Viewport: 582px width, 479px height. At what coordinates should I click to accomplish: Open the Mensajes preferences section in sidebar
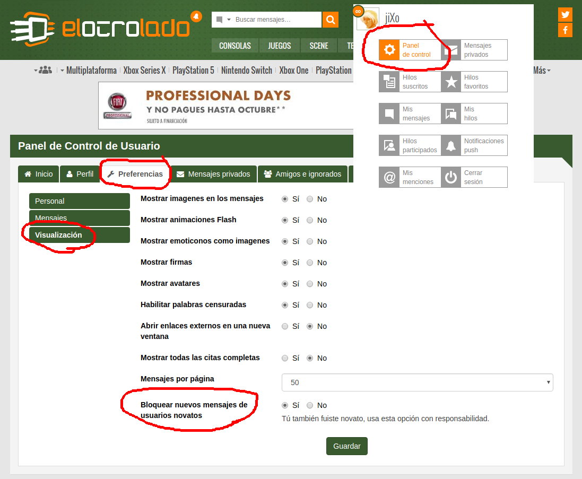pos(80,218)
